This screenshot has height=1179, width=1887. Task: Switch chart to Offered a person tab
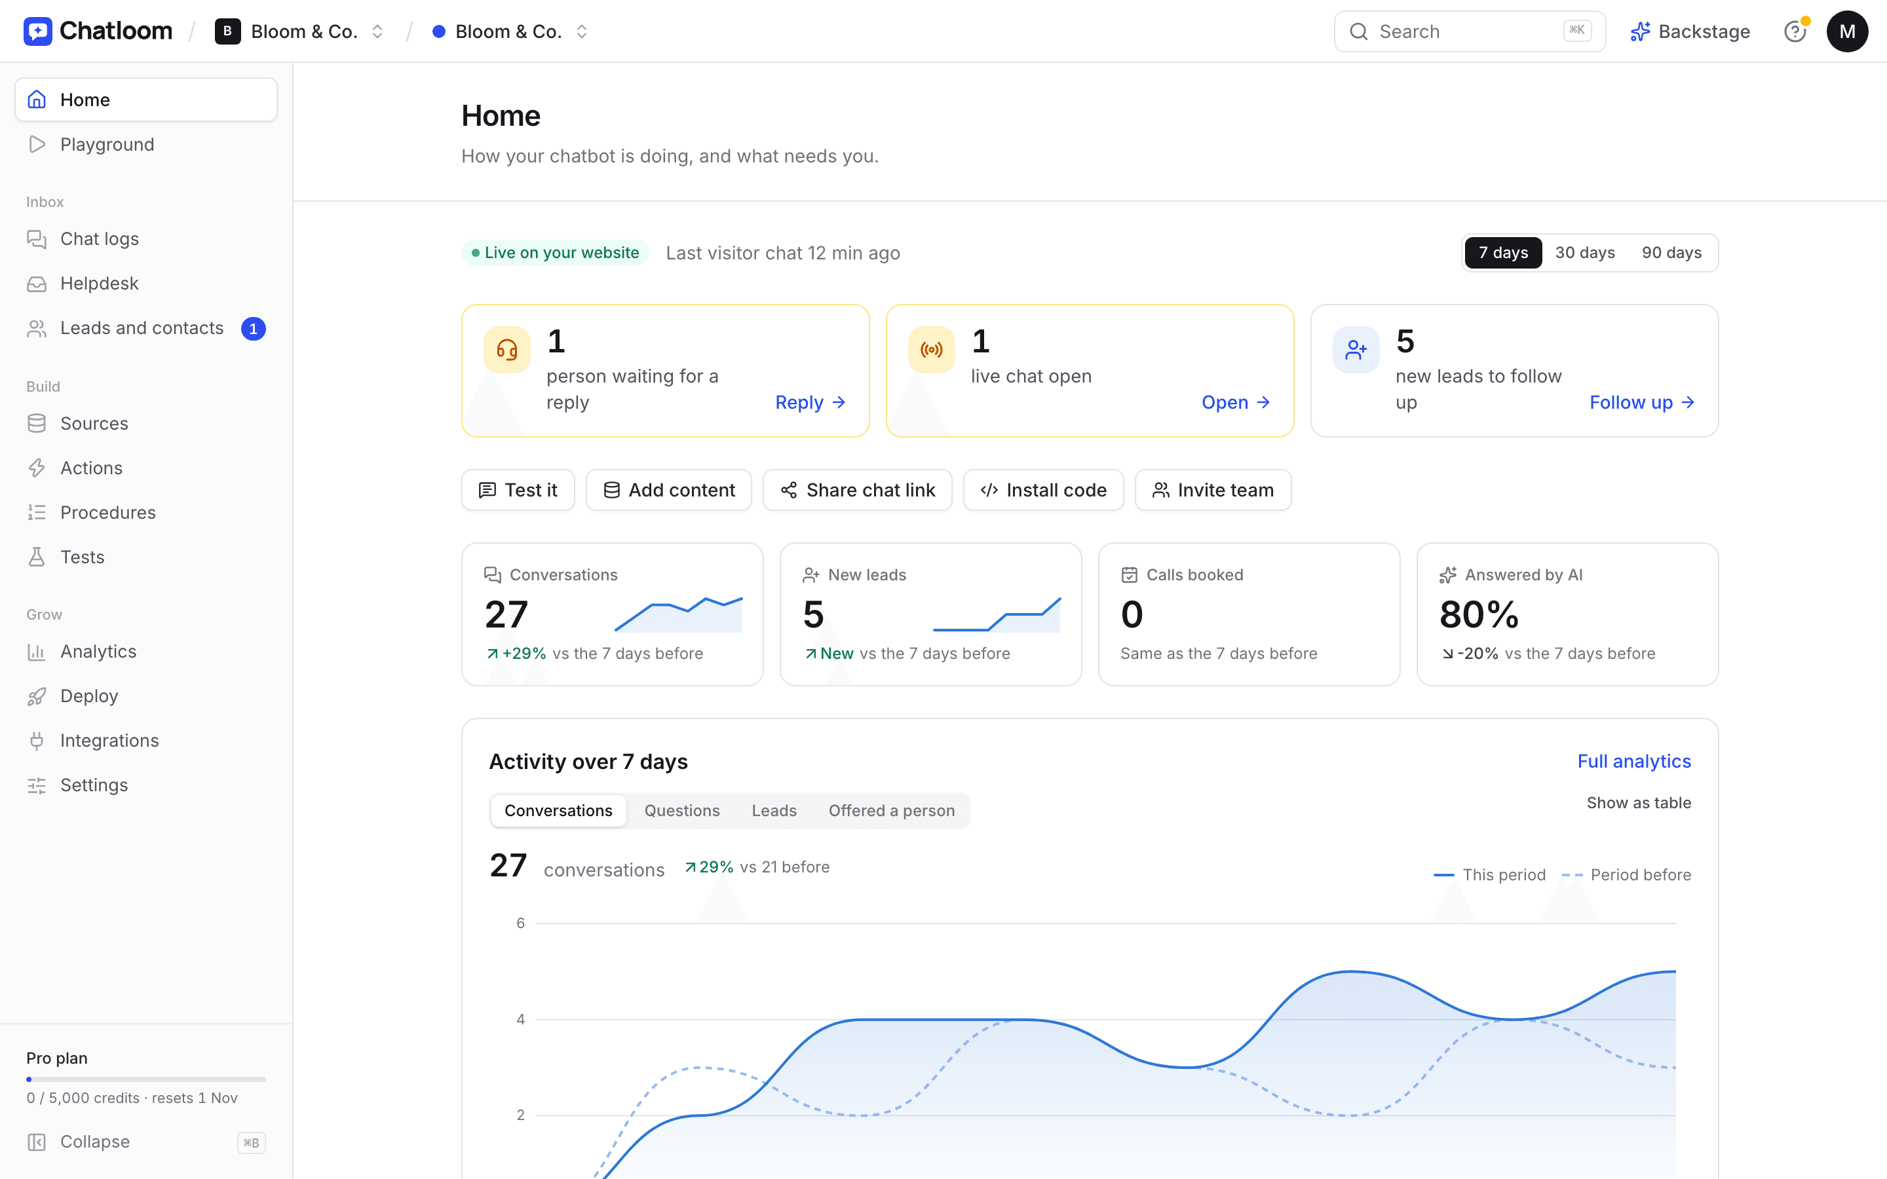[891, 810]
